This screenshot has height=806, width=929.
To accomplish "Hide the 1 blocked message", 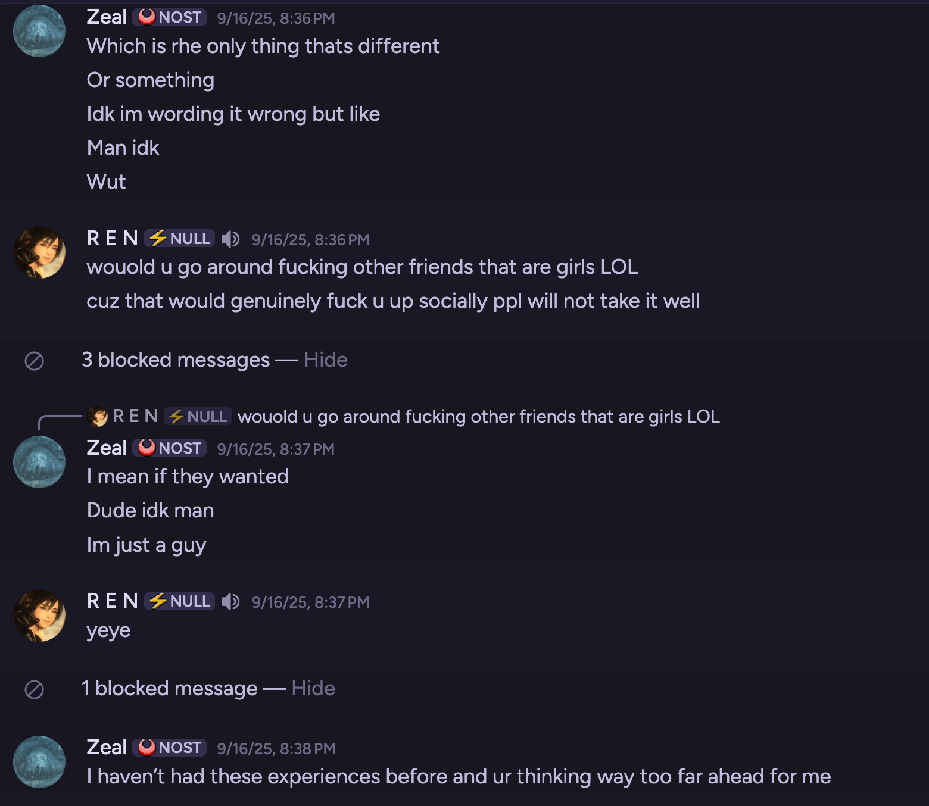I will click(313, 688).
